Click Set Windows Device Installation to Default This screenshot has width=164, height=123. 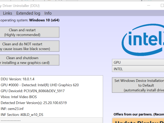[x=138, y=85]
